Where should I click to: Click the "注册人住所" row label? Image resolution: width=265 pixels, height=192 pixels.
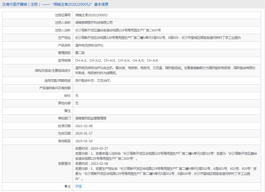[63, 30]
